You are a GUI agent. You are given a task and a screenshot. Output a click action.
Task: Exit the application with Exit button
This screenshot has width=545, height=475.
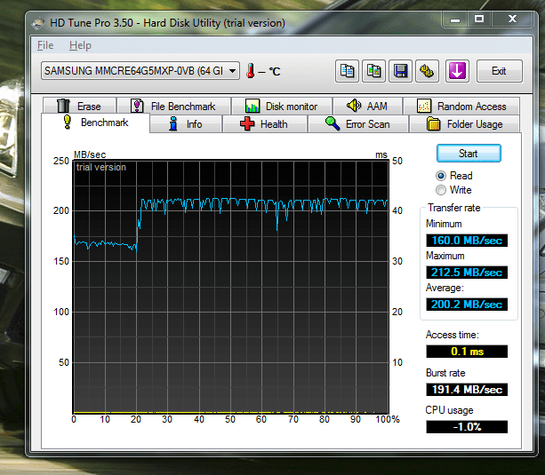point(499,71)
